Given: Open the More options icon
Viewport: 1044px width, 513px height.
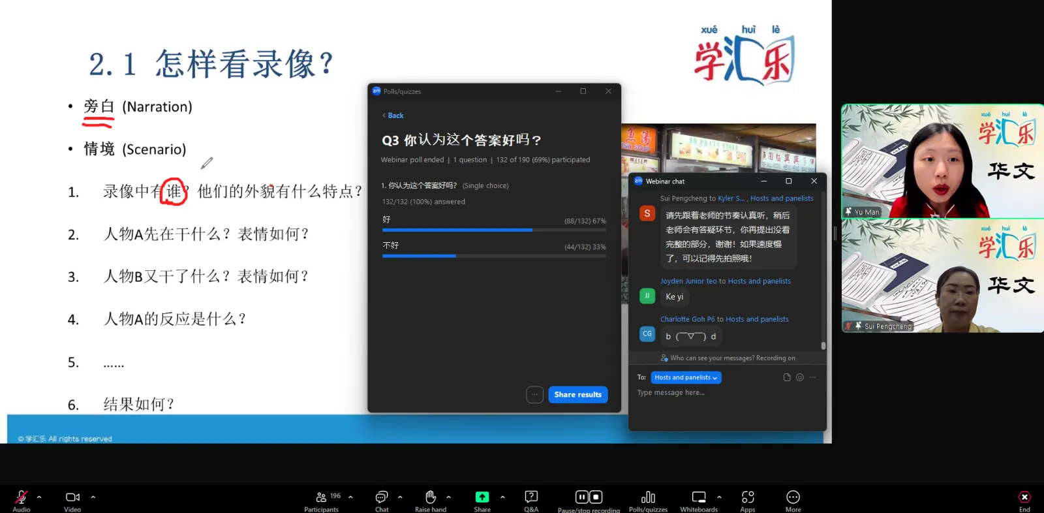Looking at the screenshot, I should point(793,497).
